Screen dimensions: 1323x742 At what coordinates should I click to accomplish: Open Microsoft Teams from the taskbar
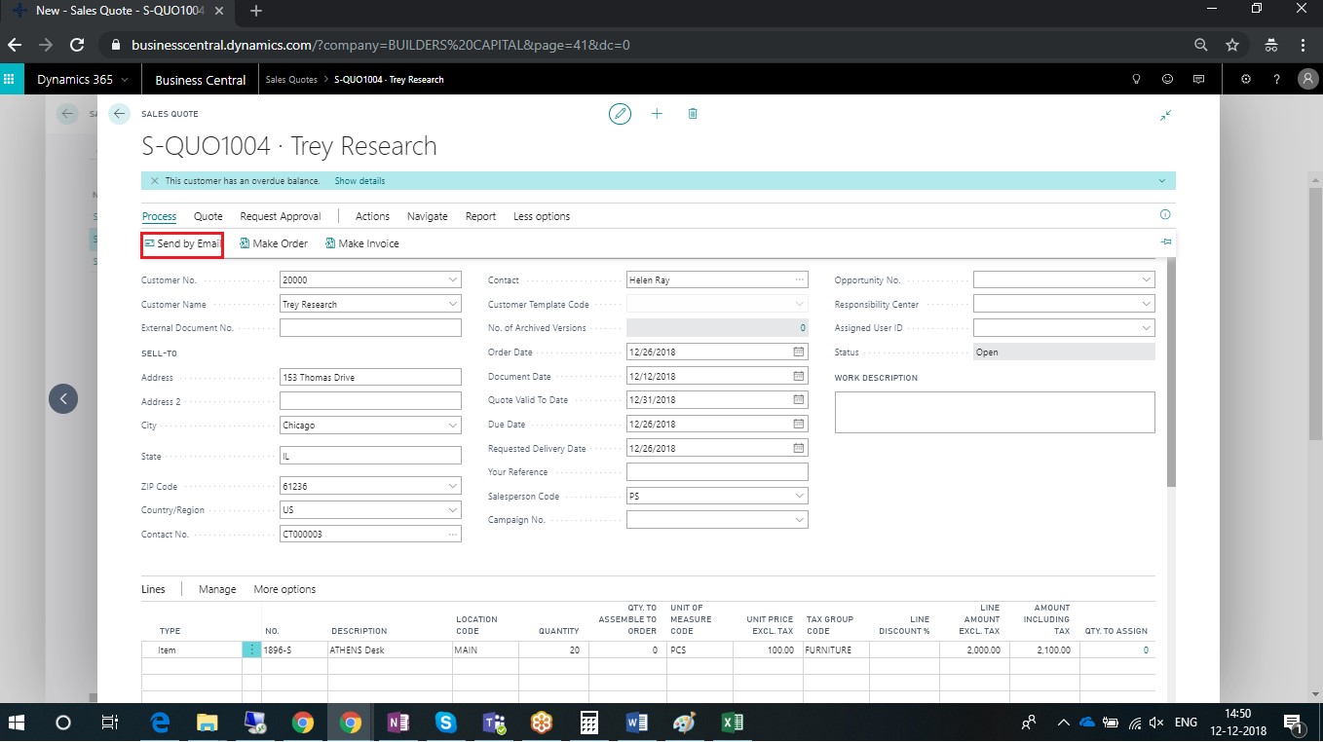[493, 723]
